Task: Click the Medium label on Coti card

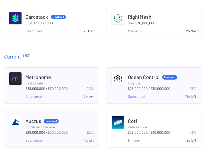Action: 134,141
